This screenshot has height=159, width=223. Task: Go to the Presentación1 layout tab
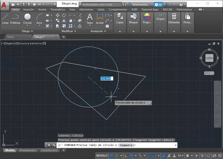pos(28,150)
